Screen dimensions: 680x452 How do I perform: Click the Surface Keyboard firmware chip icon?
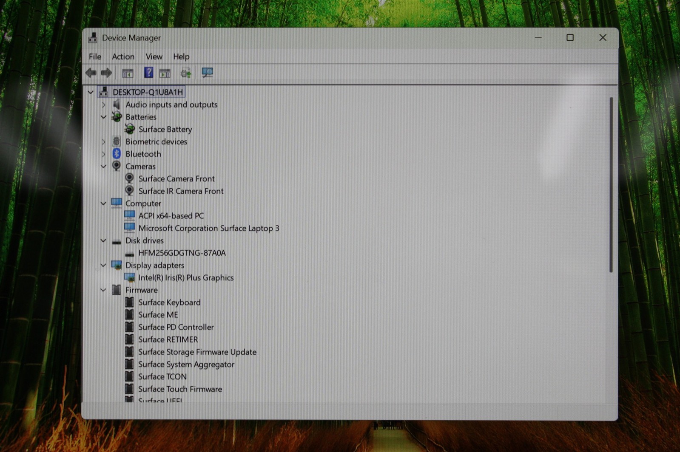tap(129, 302)
